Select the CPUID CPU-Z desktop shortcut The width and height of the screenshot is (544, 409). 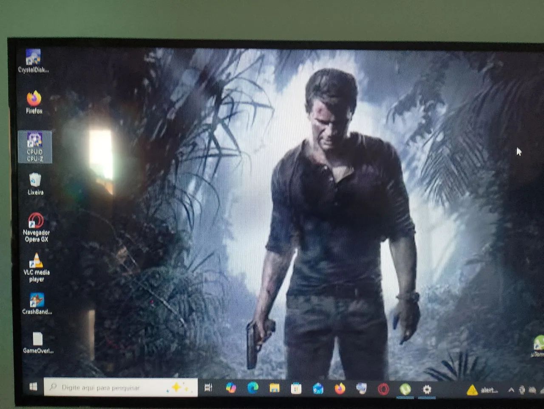click(x=35, y=147)
